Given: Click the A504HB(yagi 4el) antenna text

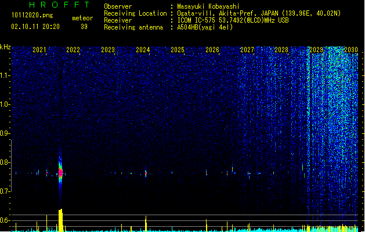Looking at the screenshot, I should pyautogui.click(x=205, y=27).
